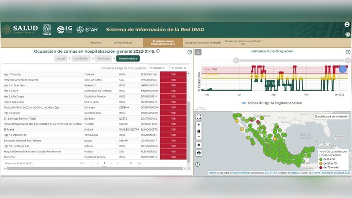Open the Leaflet link

213,172
